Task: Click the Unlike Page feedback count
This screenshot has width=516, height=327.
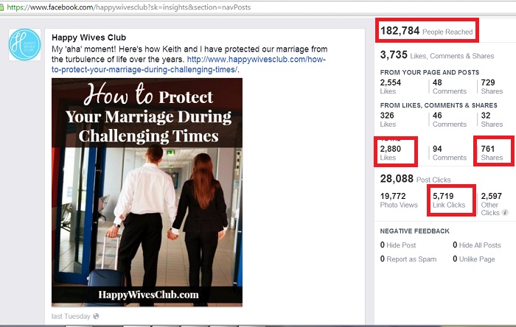Action: point(474,259)
